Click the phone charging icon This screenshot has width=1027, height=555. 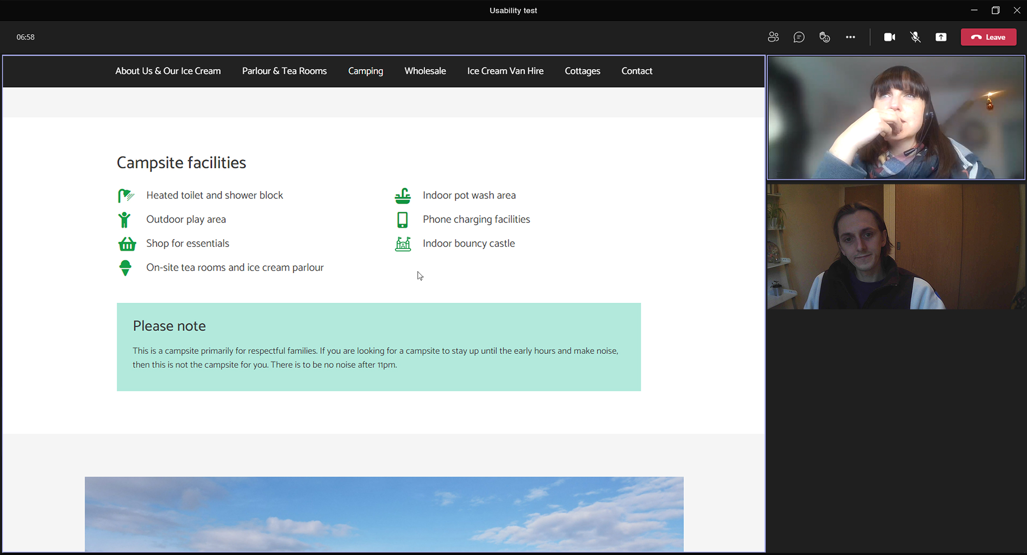[402, 220]
